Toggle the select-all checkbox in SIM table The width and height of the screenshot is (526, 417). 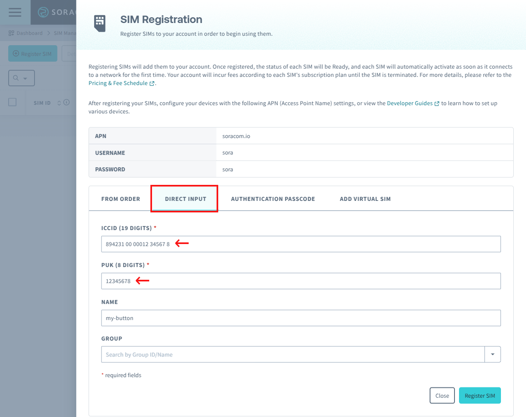12,102
